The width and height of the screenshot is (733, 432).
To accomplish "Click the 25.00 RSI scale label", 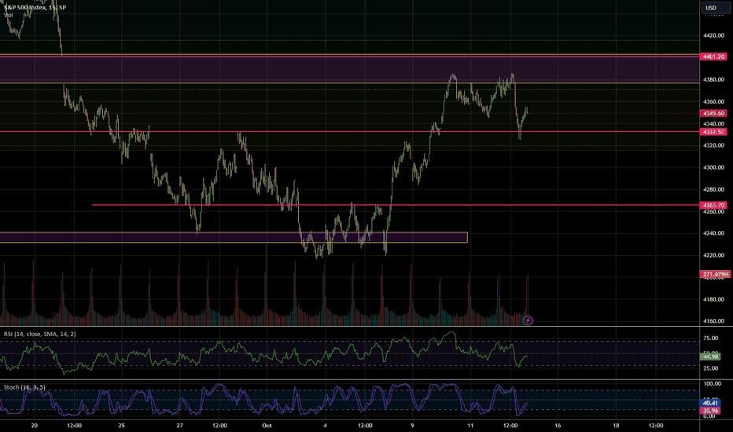I will click(x=711, y=368).
